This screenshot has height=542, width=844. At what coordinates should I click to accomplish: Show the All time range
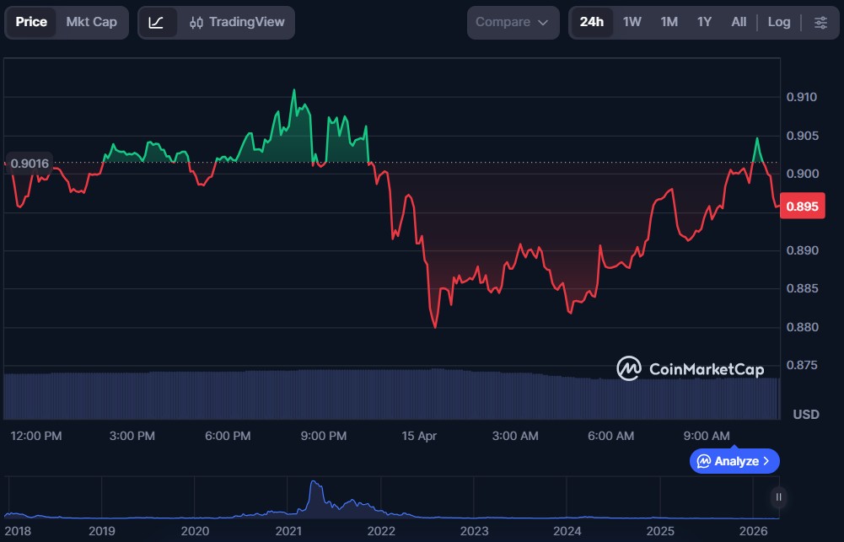click(739, 23)
